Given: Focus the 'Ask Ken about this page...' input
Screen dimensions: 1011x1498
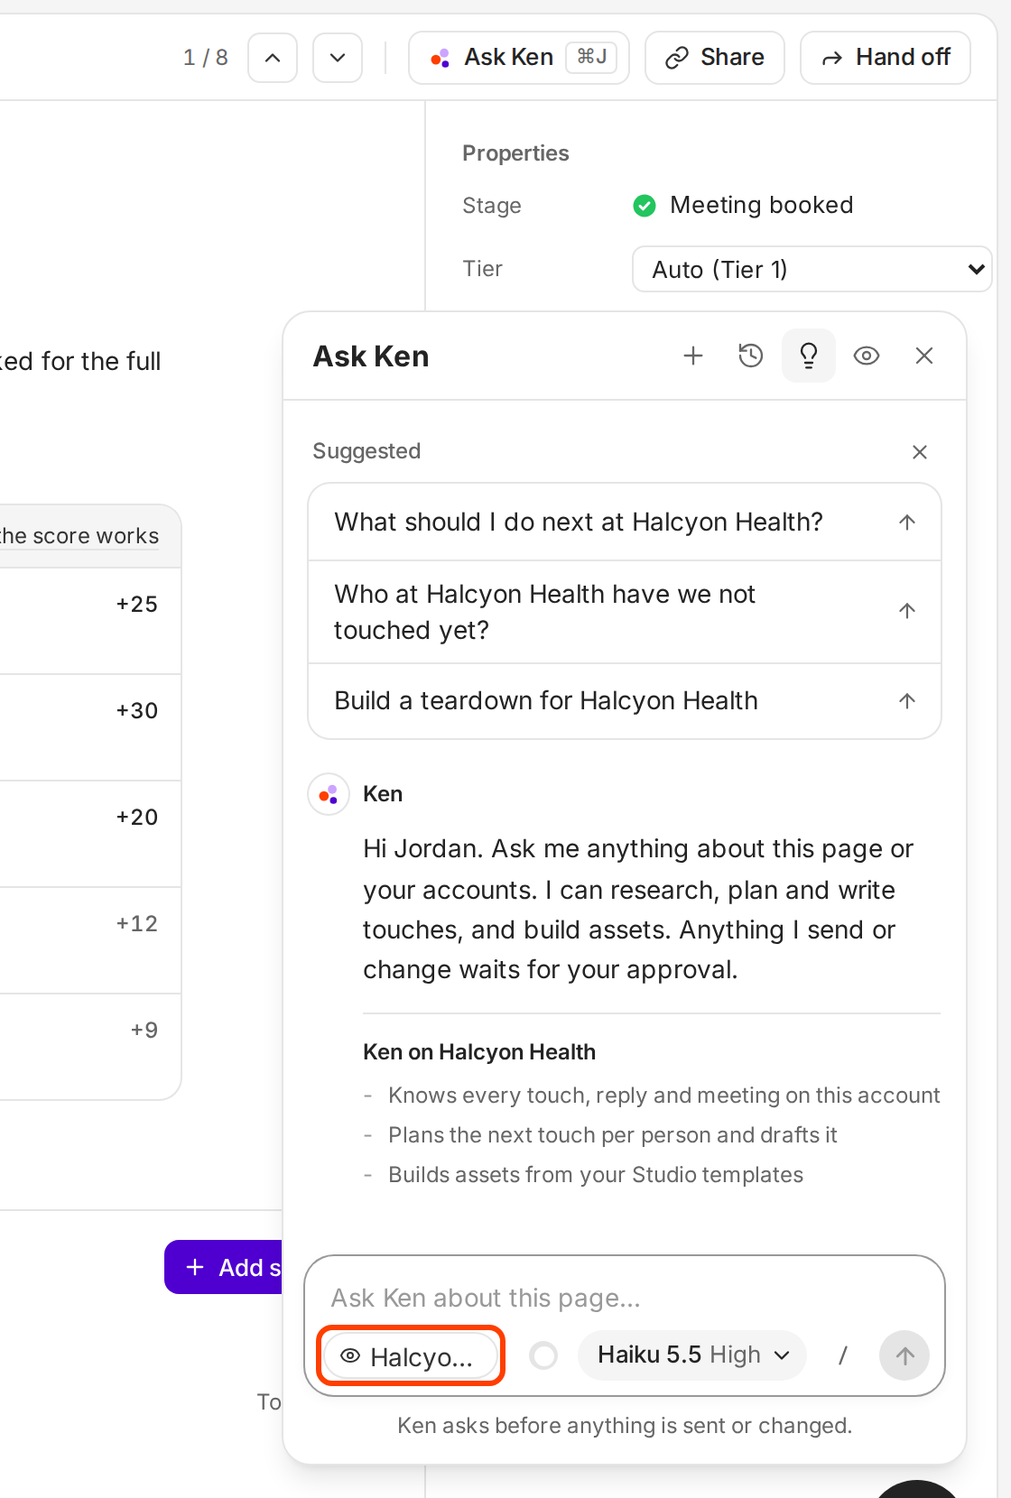Looking at the screenshot, I should (x=625, y=1298).
